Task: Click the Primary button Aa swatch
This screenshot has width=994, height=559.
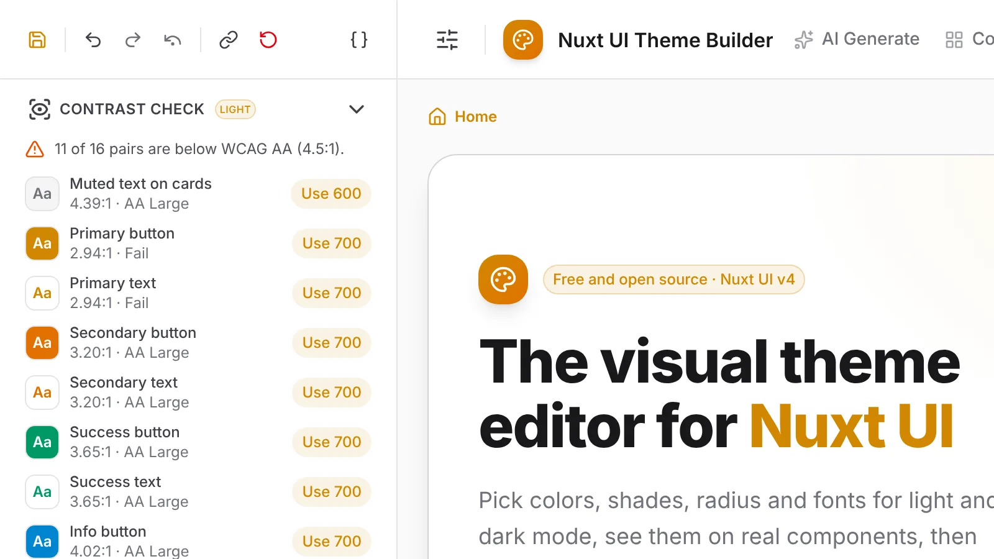Action: pyautogui.click(x=42, y=243)
